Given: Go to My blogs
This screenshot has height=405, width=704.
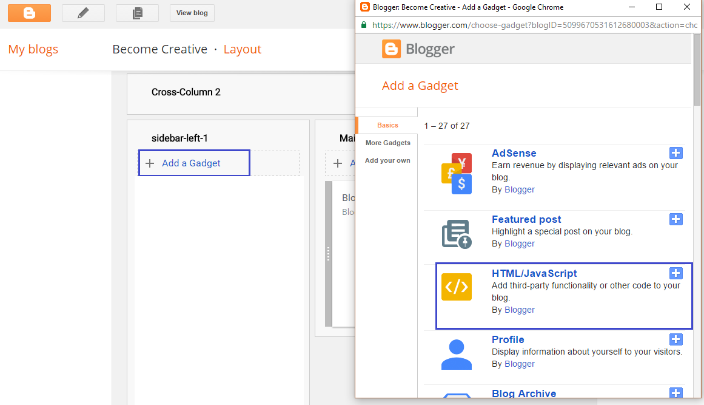Looking at the screenshot, I should pyautogui.click(x=33, y=49).
